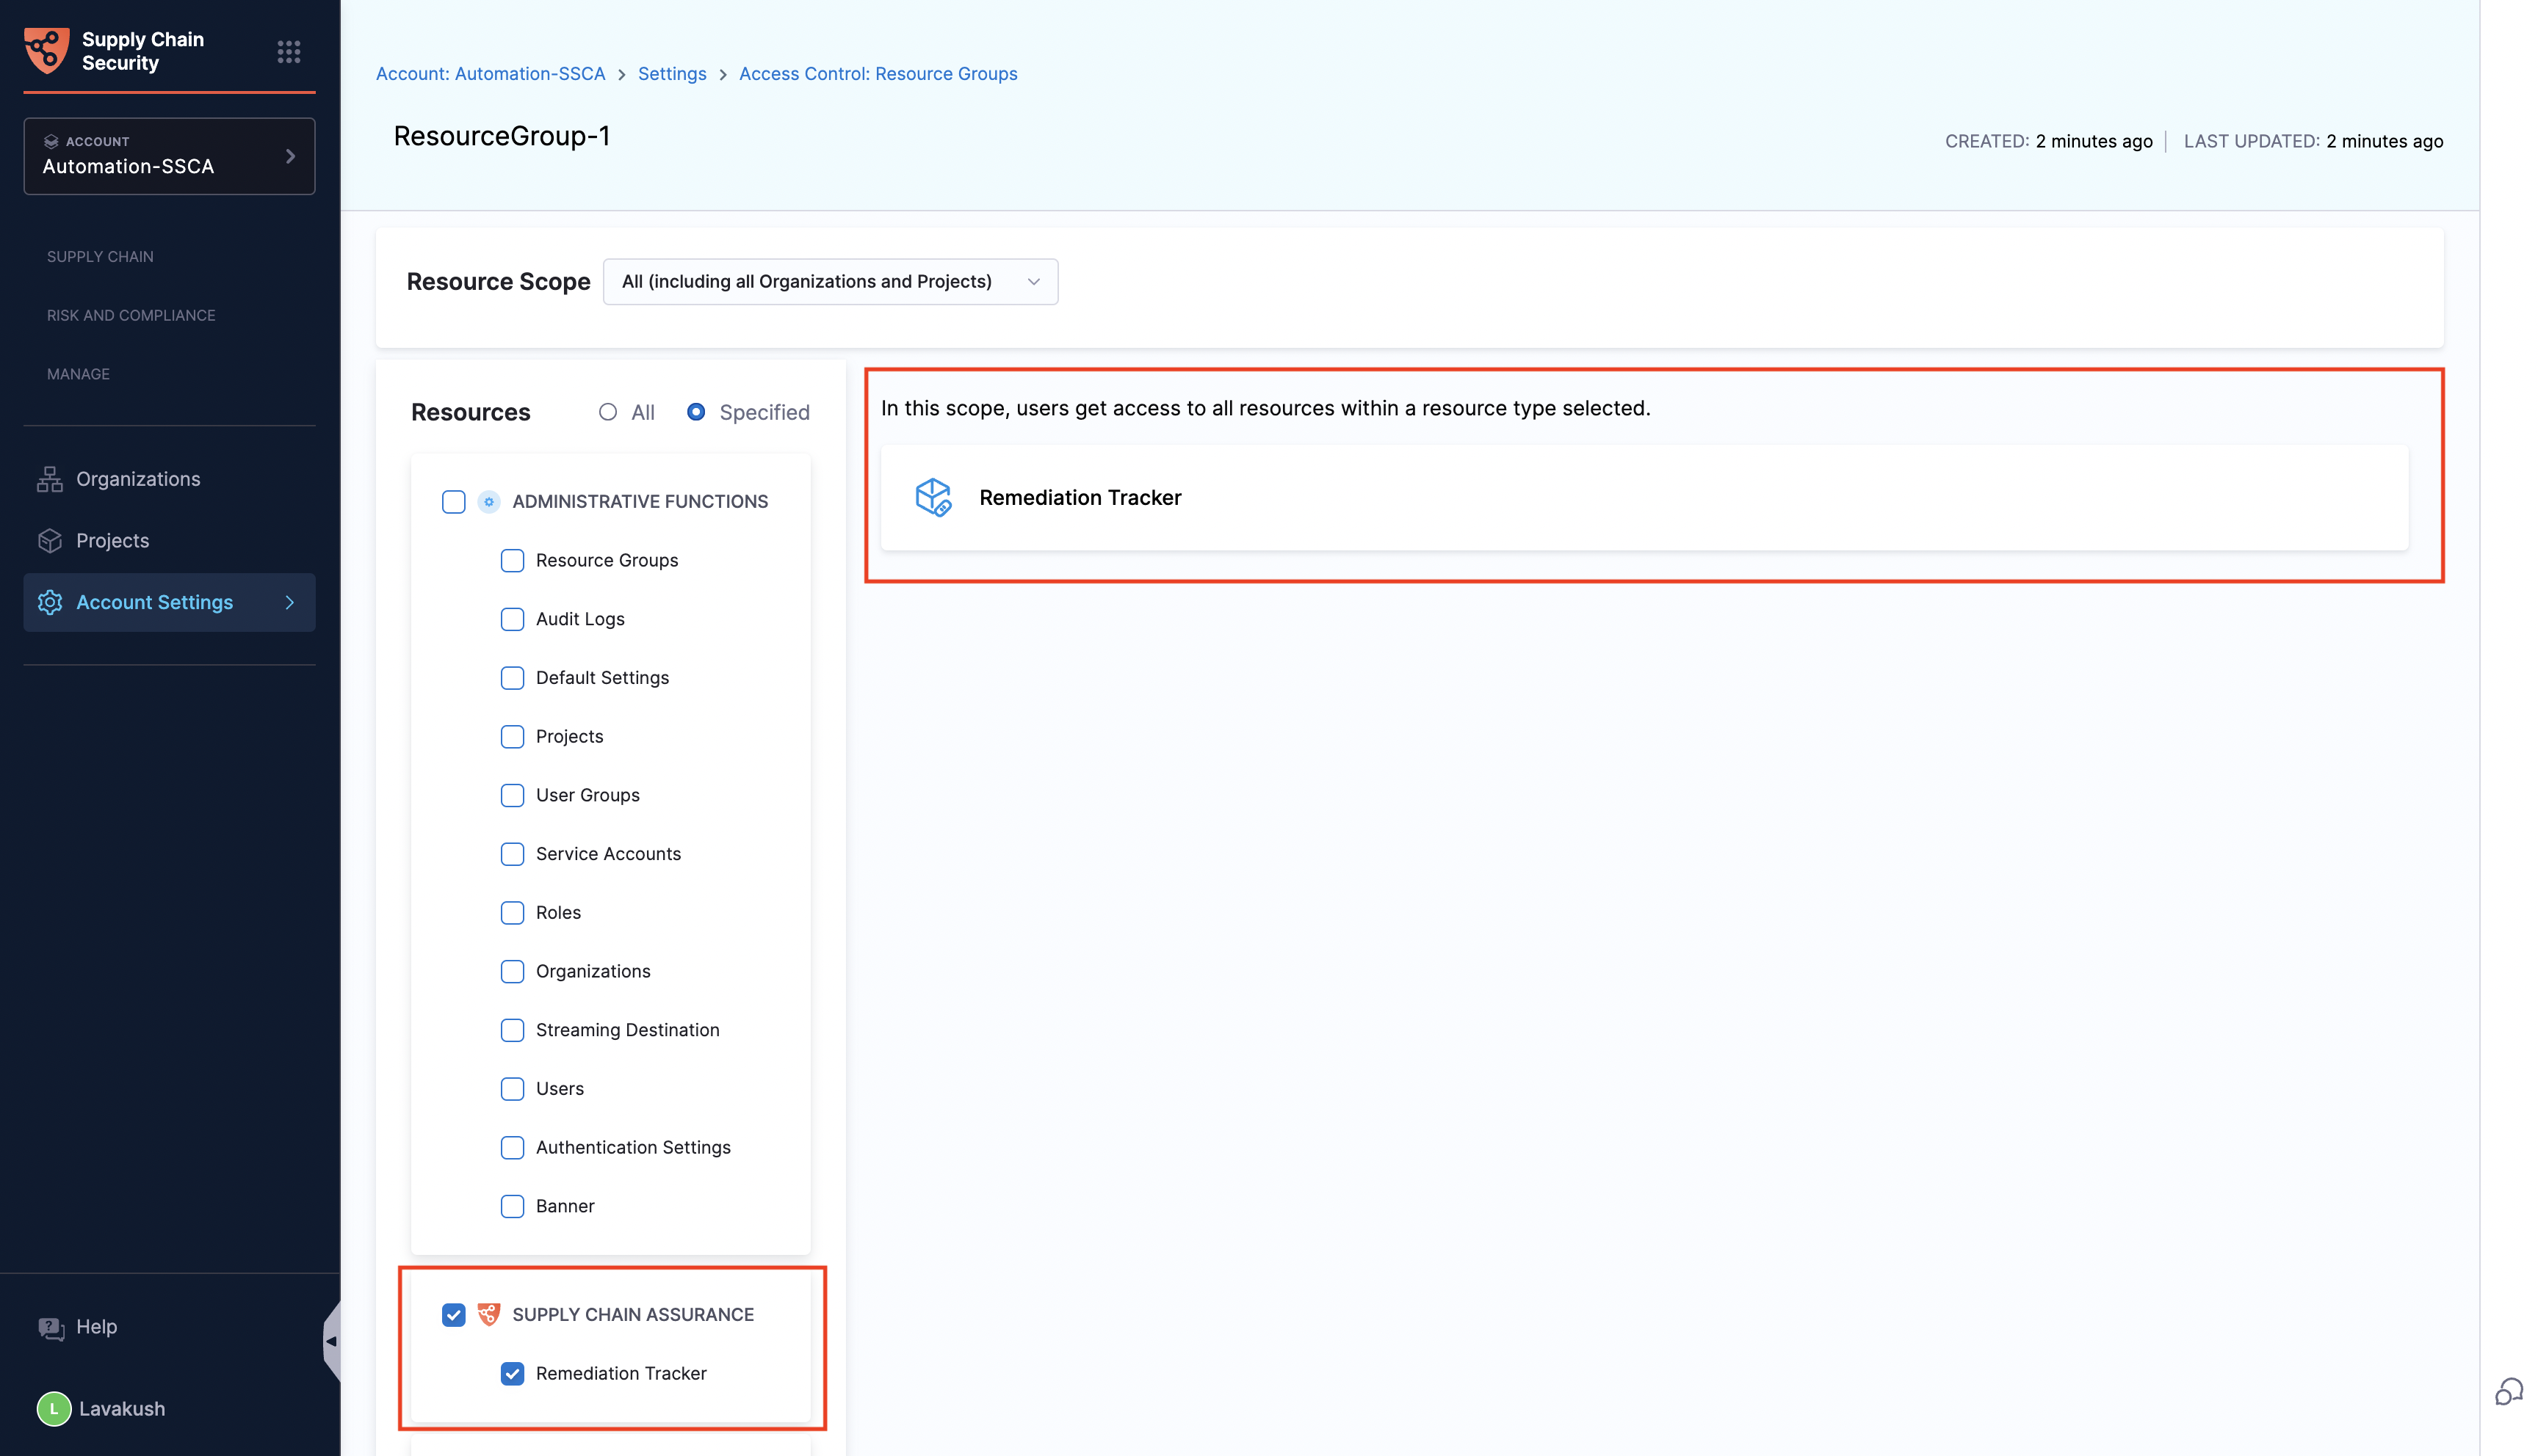Image resolution: width=2538 pixels, height=1456 pixels.
Task: Uncheck the Remediation Tracker checkbox
Action: point(512,1373)
